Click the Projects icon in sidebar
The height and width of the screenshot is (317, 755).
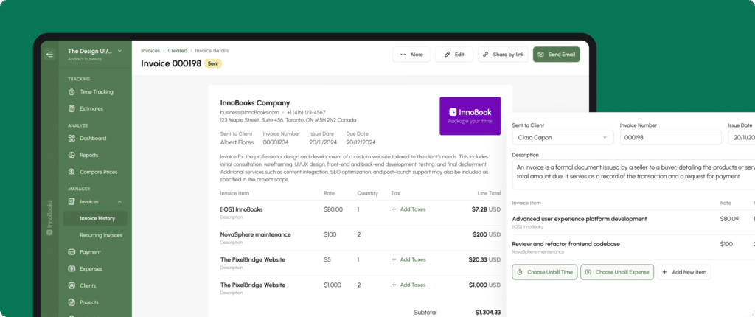click(x=72, y=302)
